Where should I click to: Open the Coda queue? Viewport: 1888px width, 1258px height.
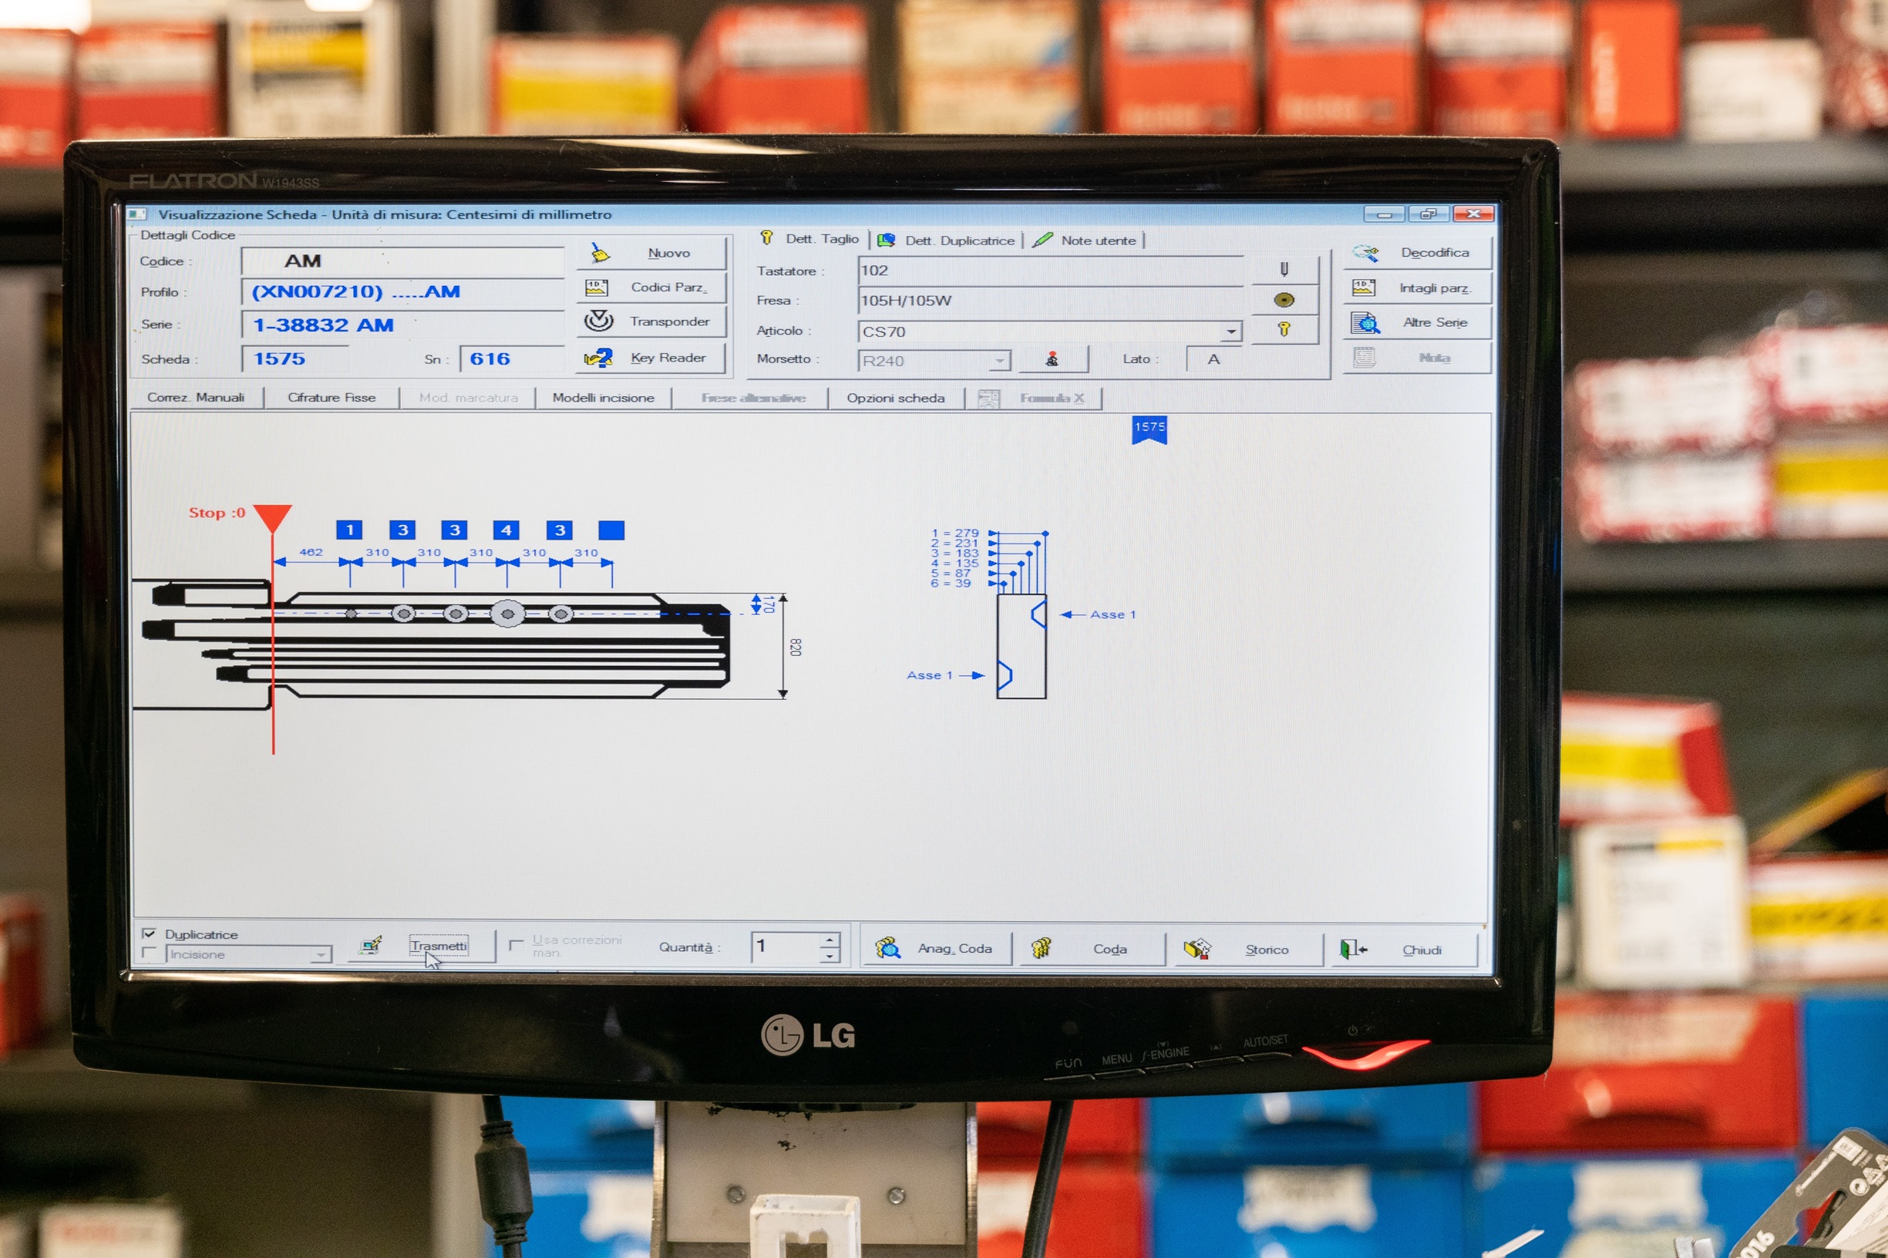coord(1092,949)
